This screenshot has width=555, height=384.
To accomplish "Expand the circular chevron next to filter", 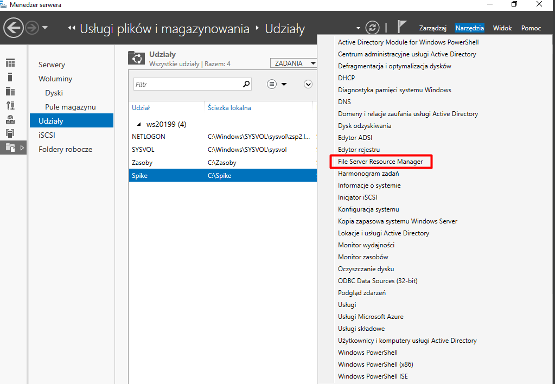I will [308, 84].
